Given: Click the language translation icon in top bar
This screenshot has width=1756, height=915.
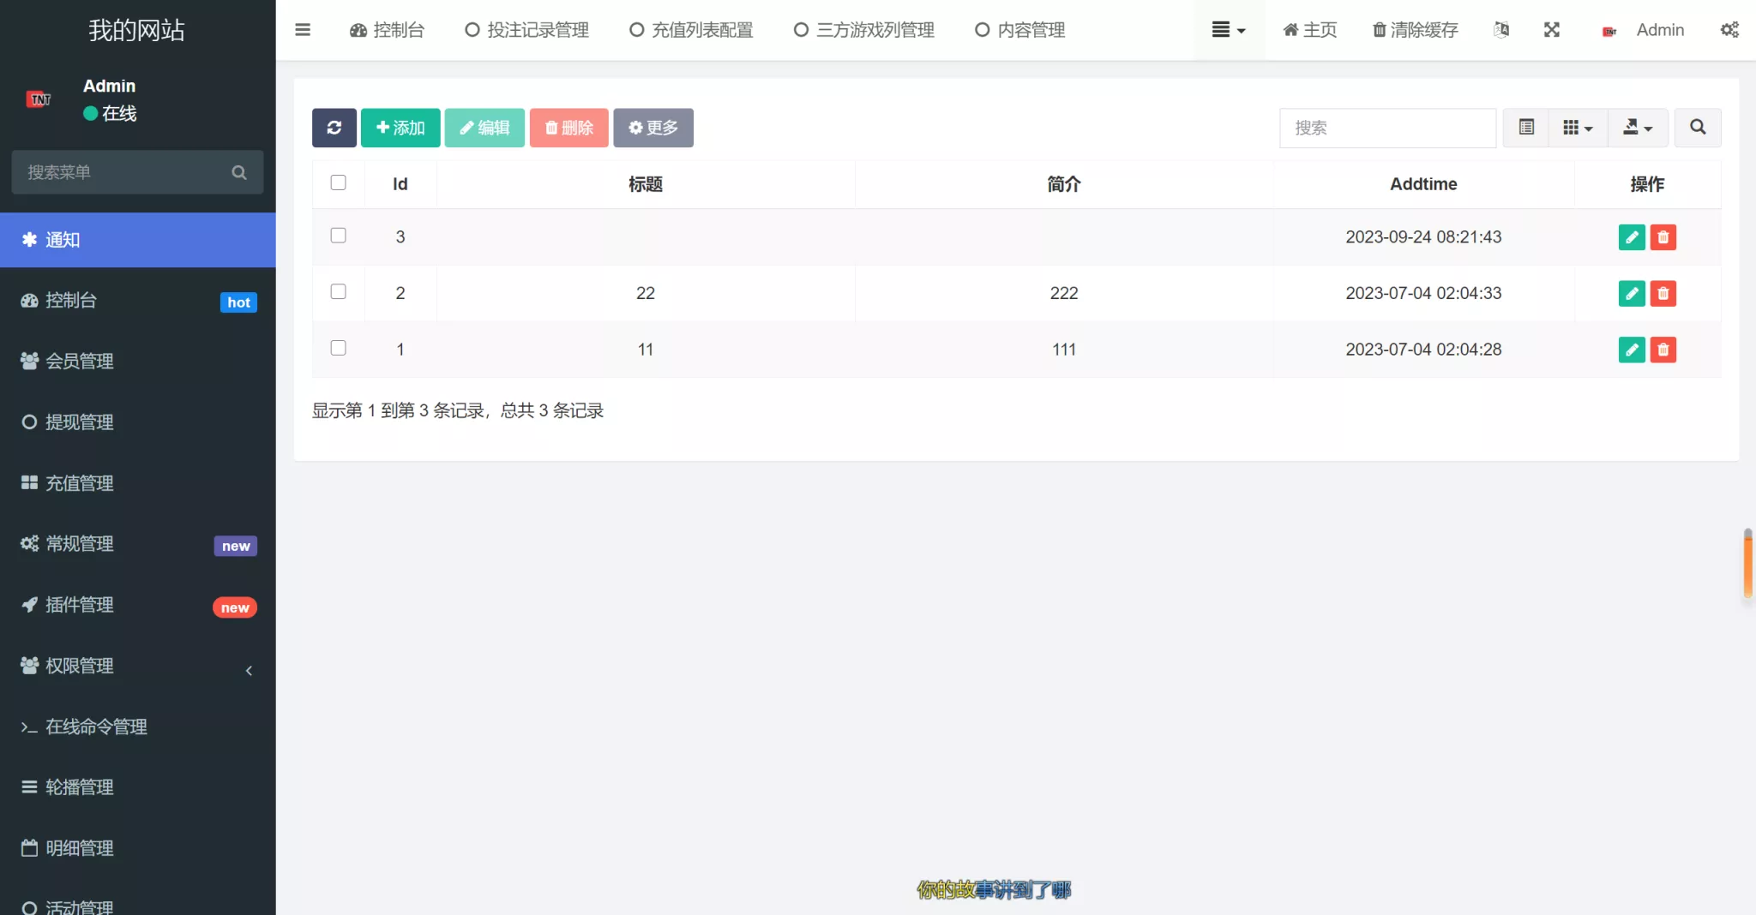Looking at the screenshot, I should coord(1500,30).
